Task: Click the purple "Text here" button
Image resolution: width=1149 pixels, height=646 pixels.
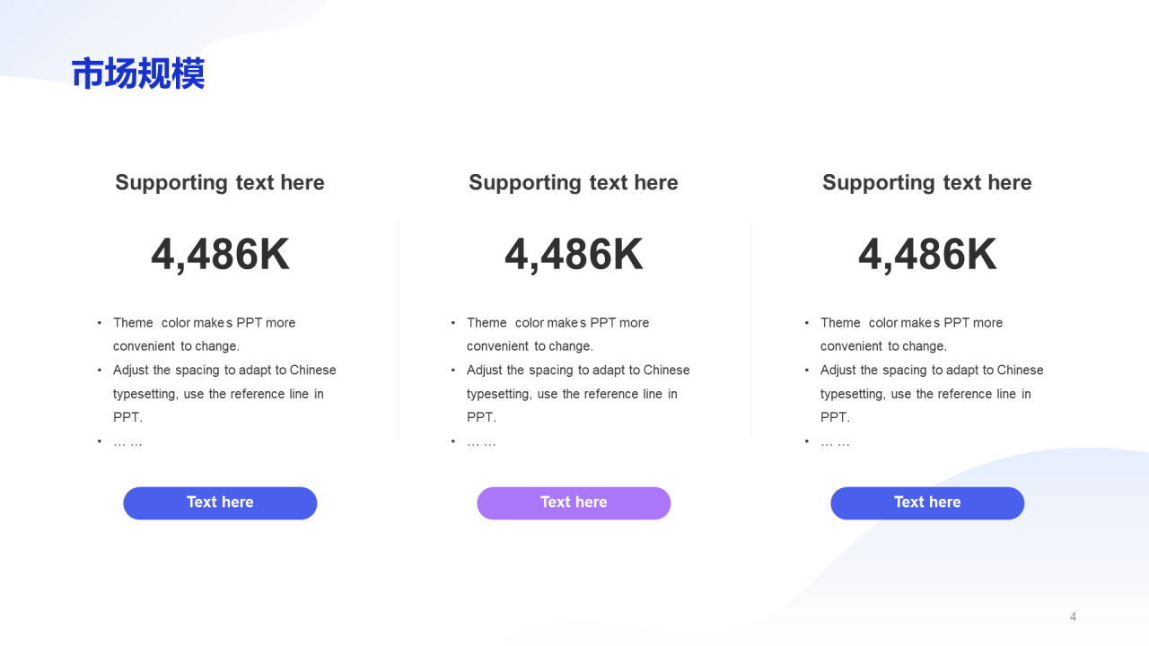Action: click(574, 503)
